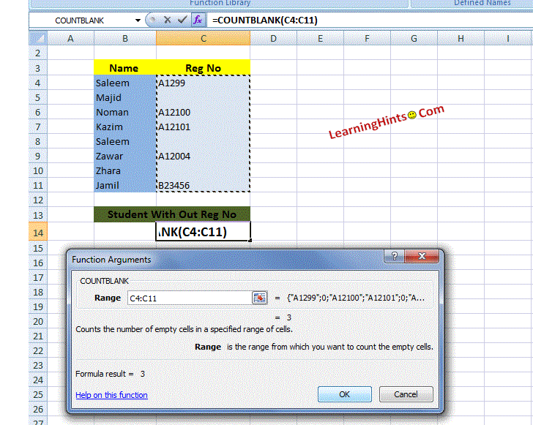Select column G header
Image resolution: width=533 pixels, height=425 pixels.
pos(414,38)
